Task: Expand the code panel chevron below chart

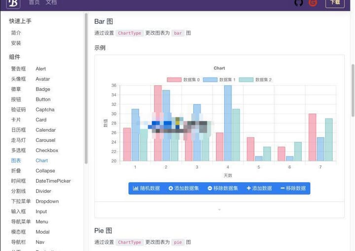Action: [x=219, y=210]
